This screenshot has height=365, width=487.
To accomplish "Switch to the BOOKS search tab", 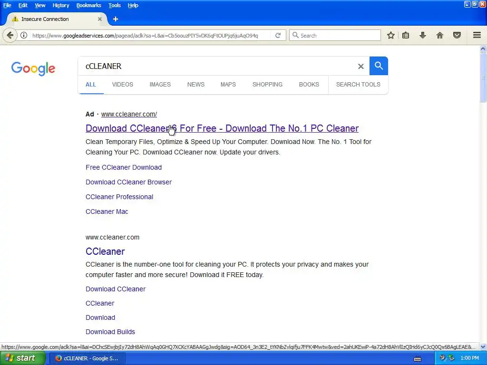I will click(309, 85).
